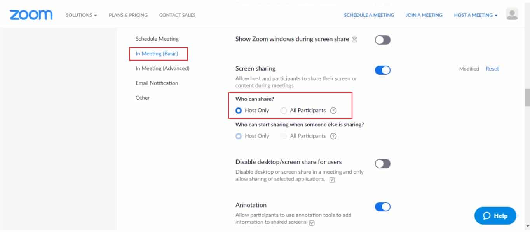Enable Show Zoom windows during screen share
The width and height of the screenshot is (530, 232).
click(x=383, y=40)
